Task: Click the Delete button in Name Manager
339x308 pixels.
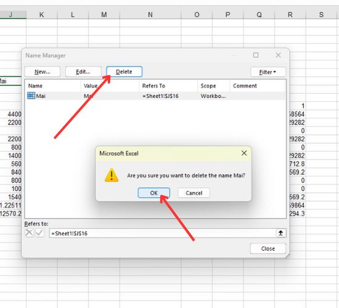Action: tap(124, 71)
